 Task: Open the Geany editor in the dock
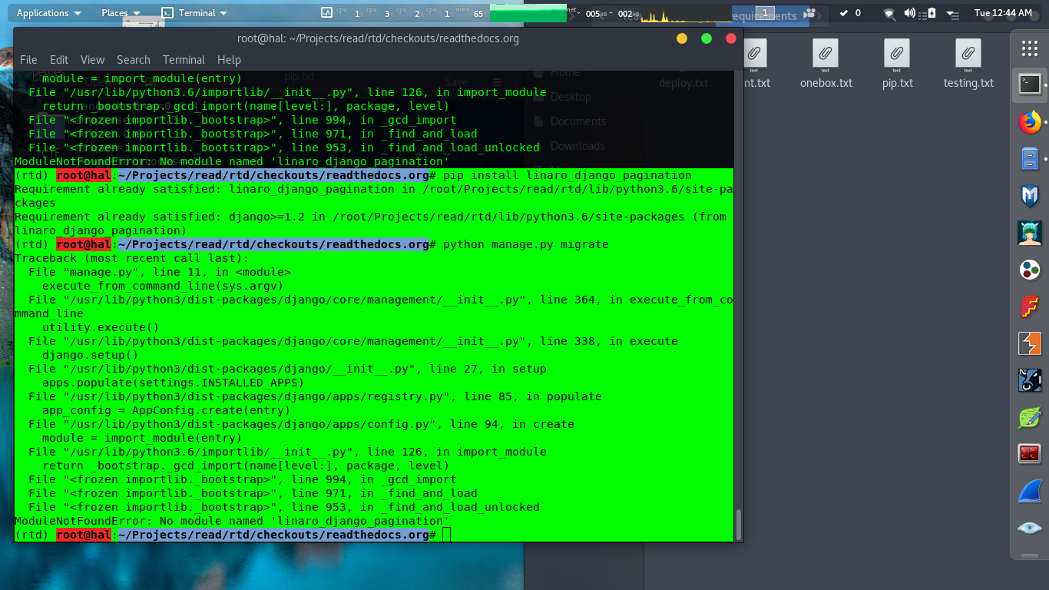1030,417
